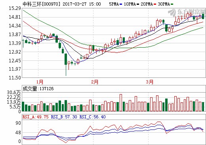Click the 15.29 price axis label
Viewport: 206px width, 145px height.
pos(15,8)
